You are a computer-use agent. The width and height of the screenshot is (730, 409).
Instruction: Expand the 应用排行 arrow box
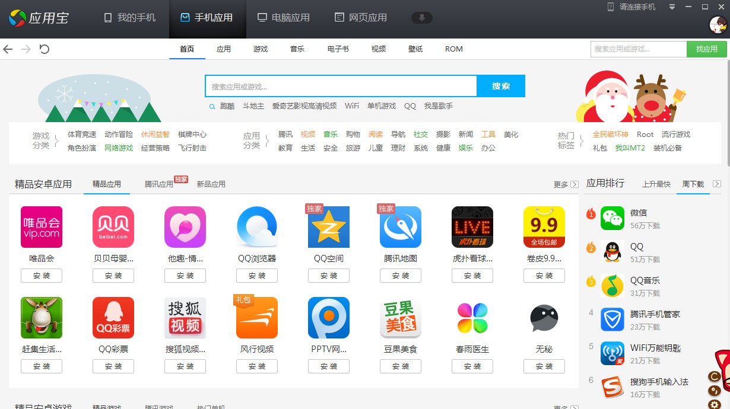717,184
